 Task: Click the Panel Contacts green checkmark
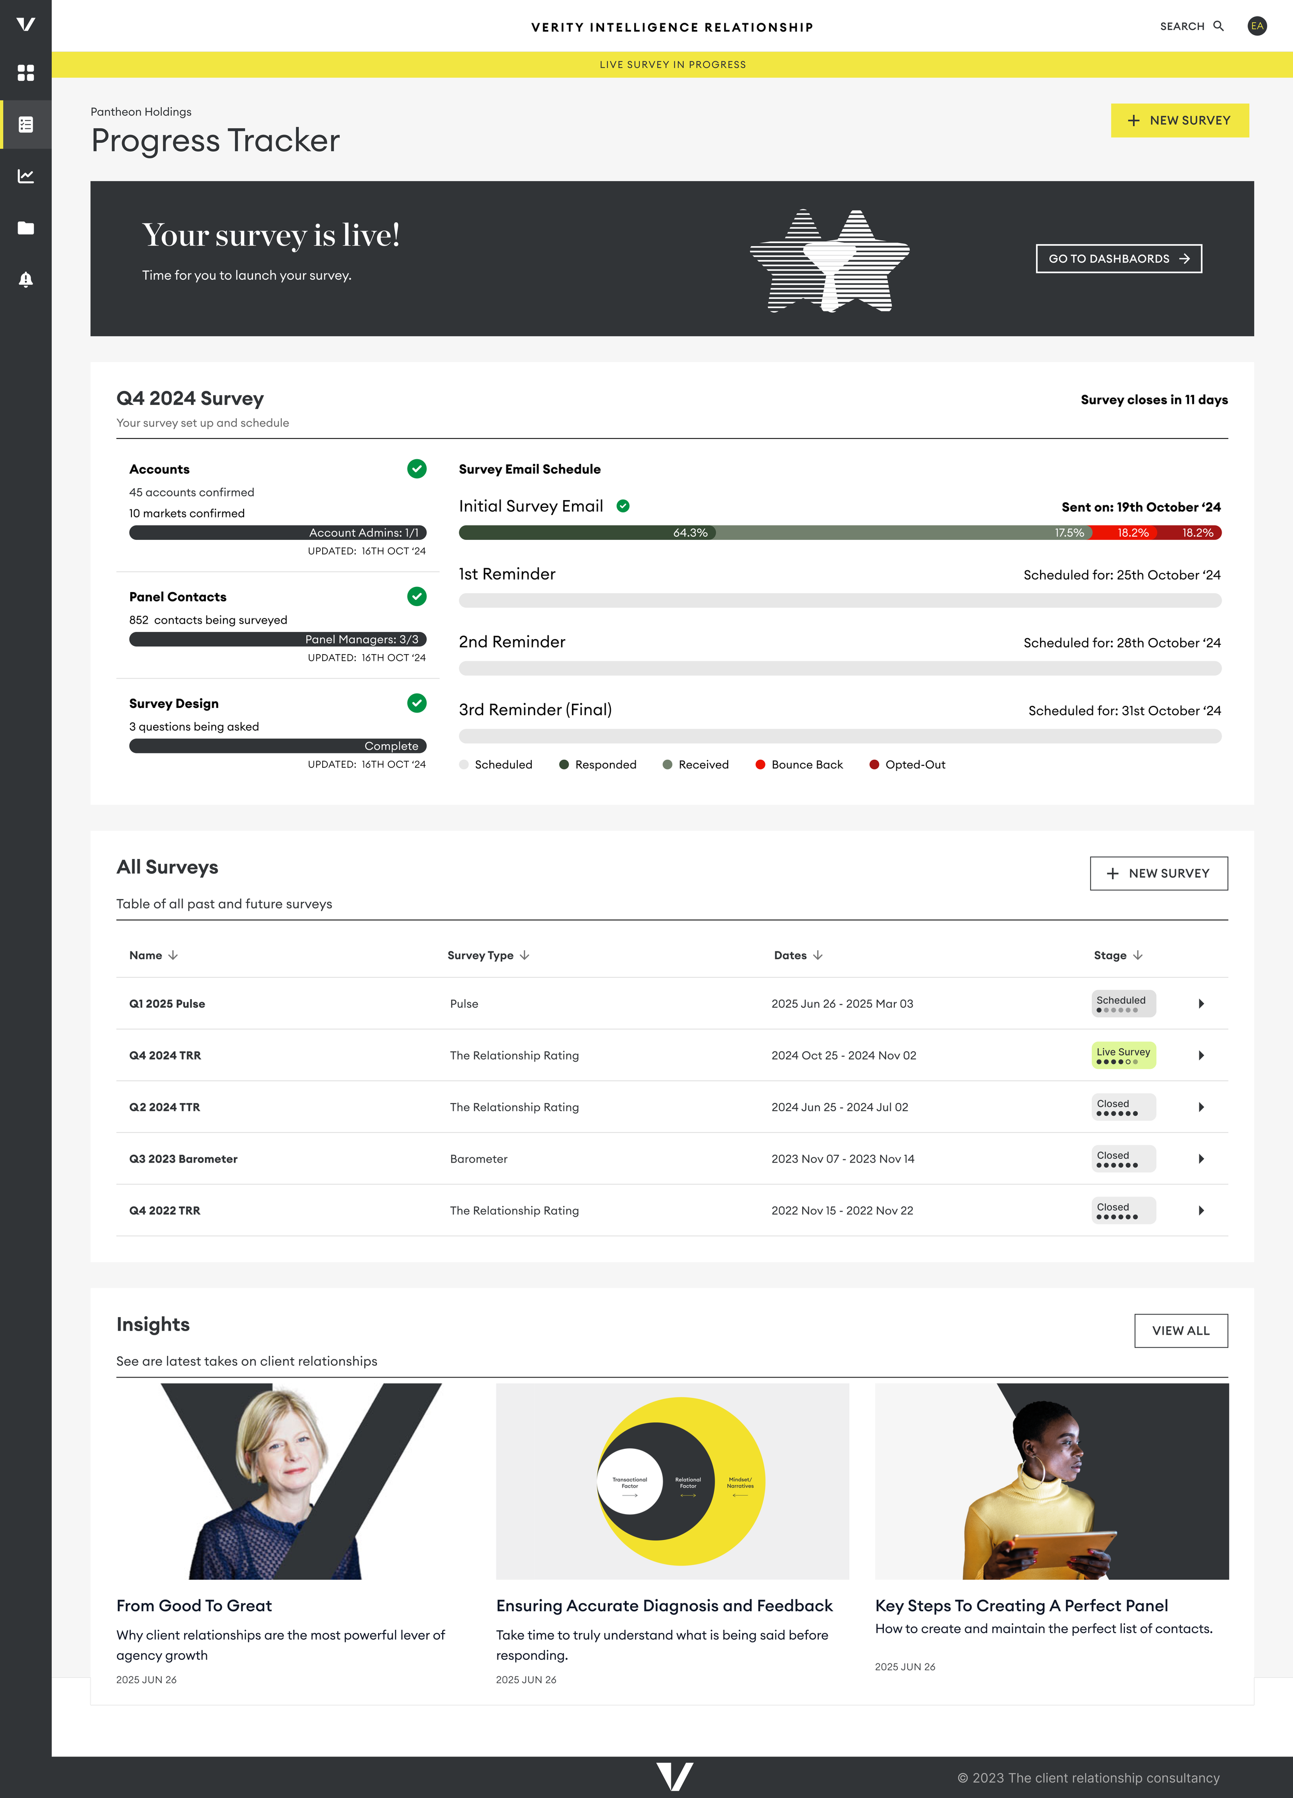416,596
